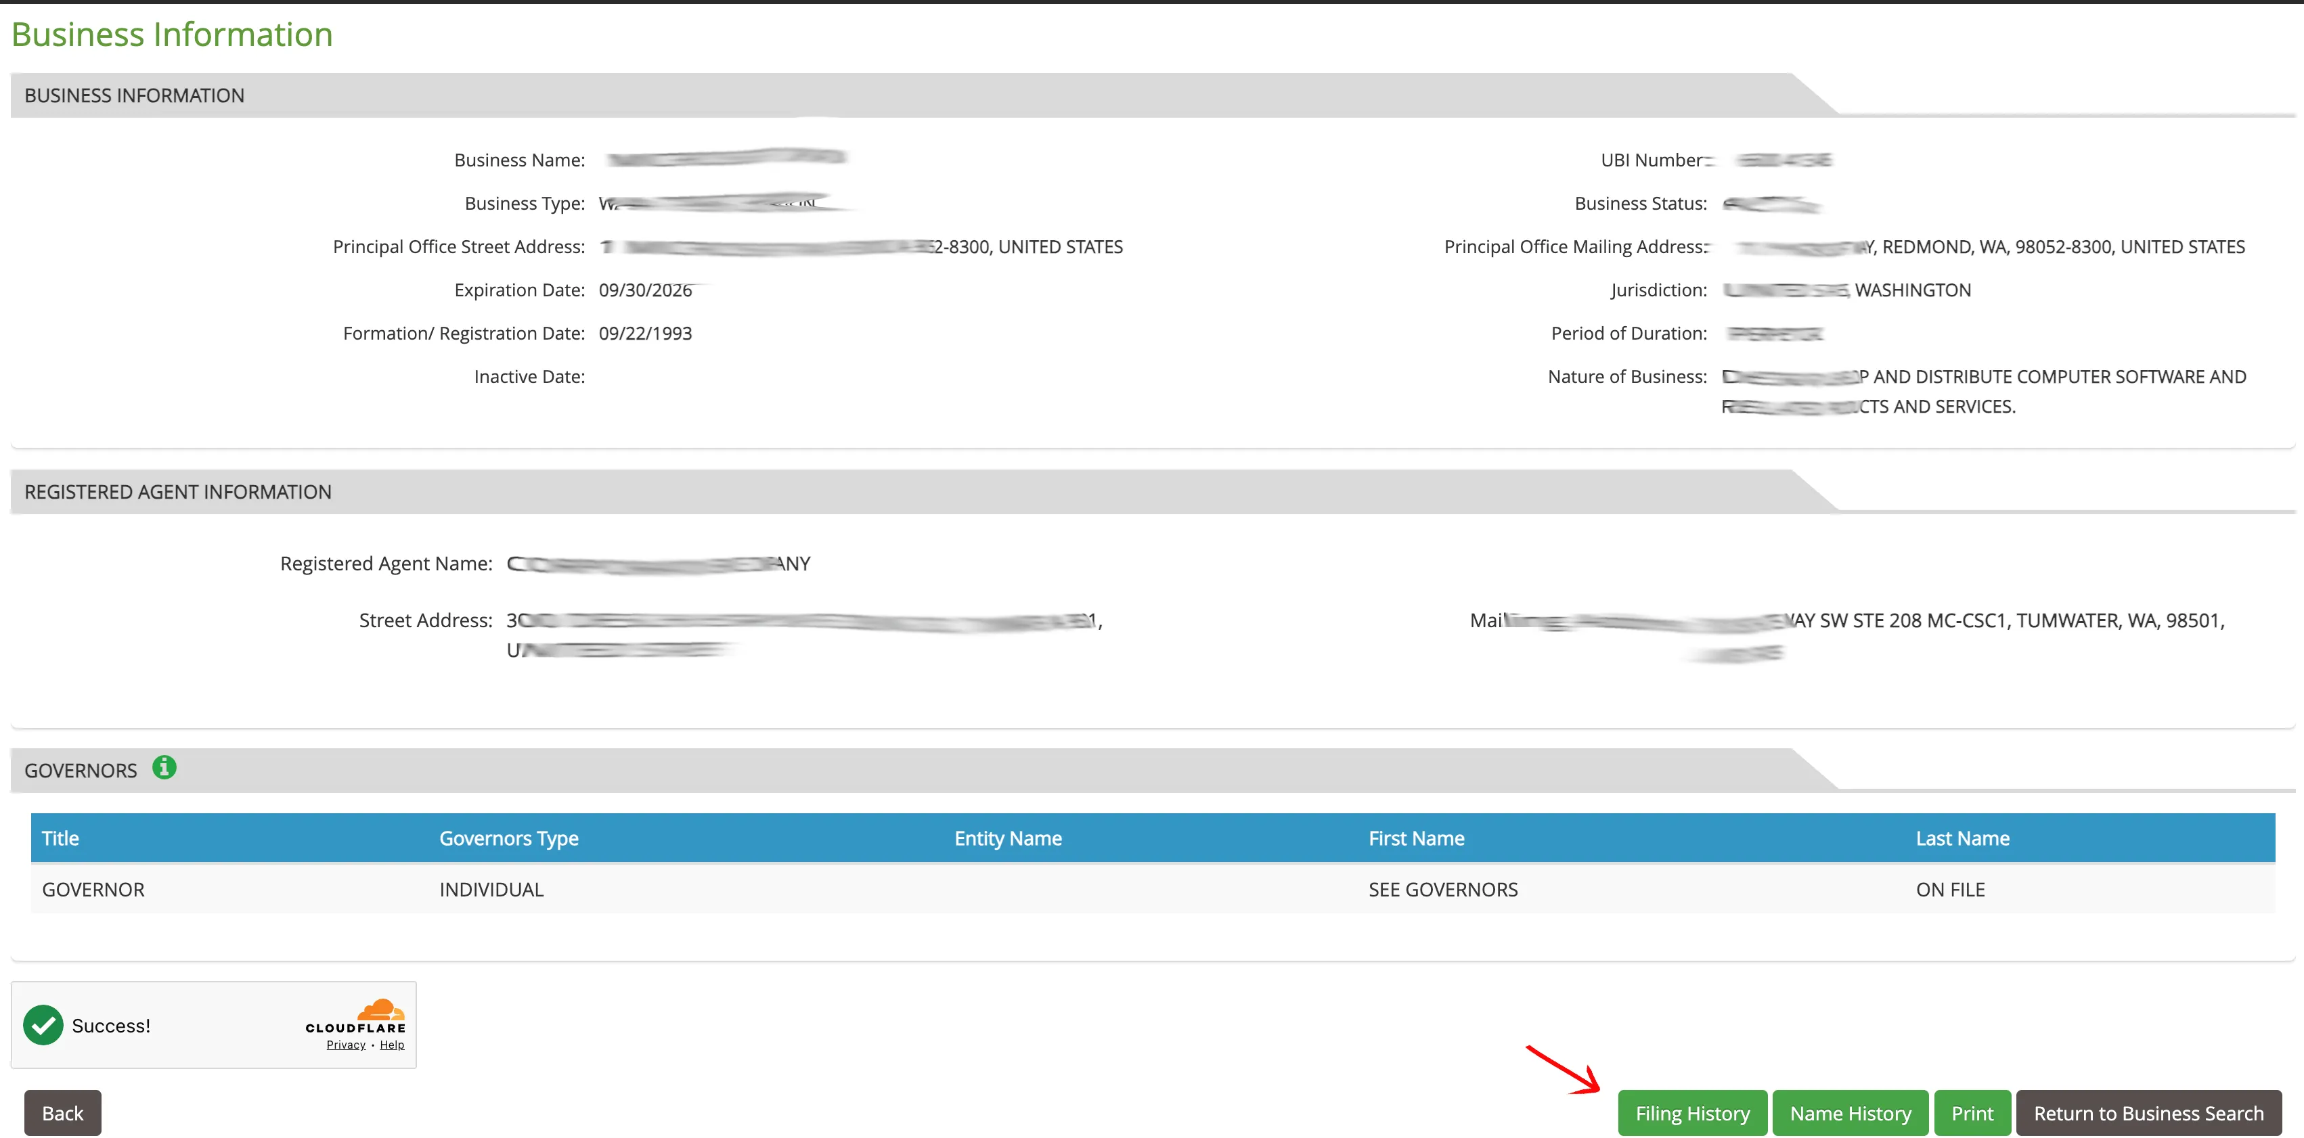The height and width of the screenshot is (1138, 2304).
Task: Click the REGISTERED AGENT INFORMATION section header
Action: [x=178, y=492]
